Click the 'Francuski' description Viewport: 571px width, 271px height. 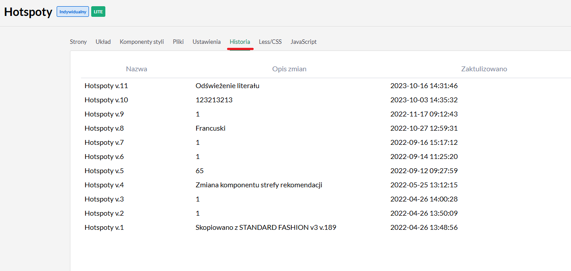pos(211,128)
